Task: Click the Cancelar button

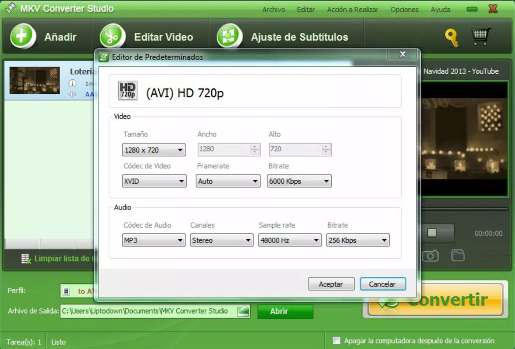Action: pos(383,284)
